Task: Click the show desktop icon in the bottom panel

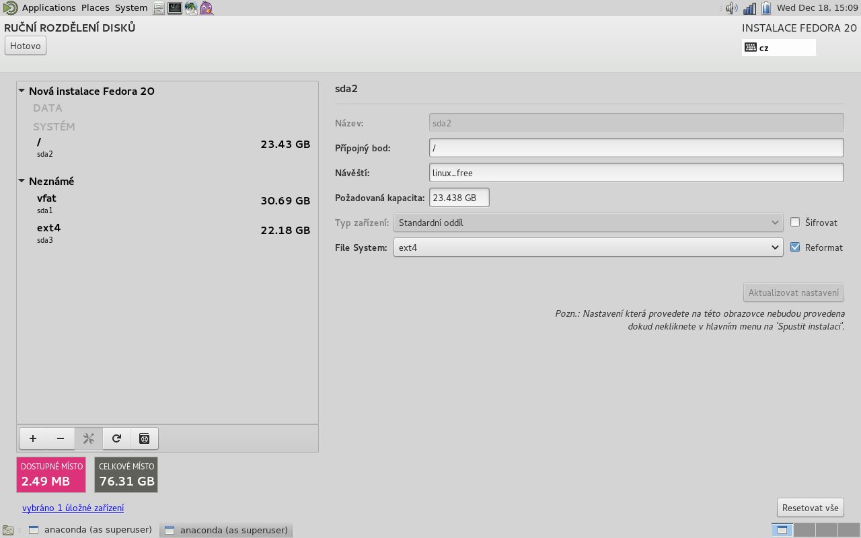Action: (x=7, y=530)
